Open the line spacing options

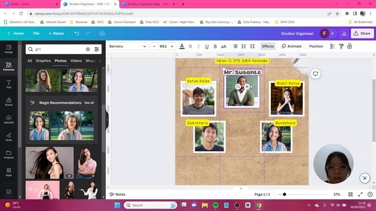(x=252, y=46)
